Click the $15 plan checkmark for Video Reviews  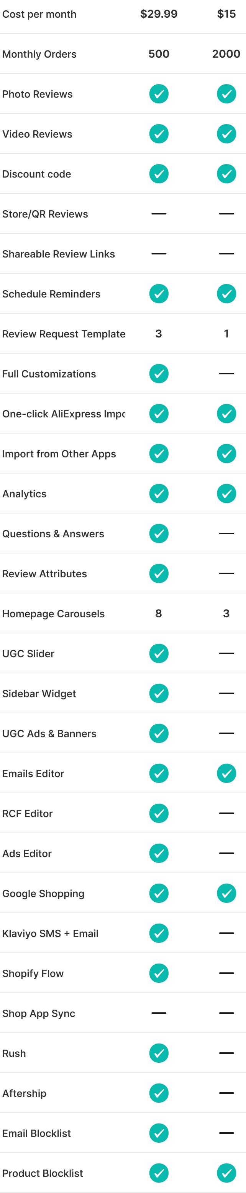coord(226,134)
